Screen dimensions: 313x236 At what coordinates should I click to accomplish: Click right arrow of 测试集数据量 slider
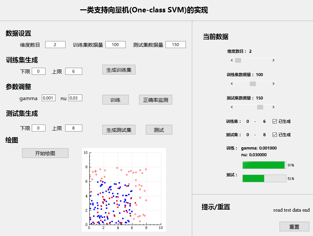tap(274, 107)
